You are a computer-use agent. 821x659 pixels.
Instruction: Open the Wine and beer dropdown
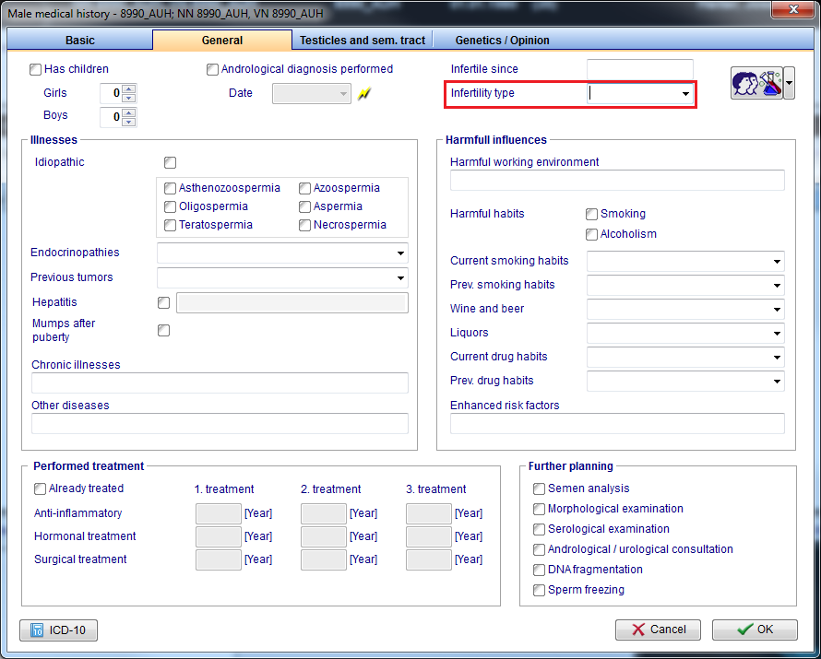777,310
